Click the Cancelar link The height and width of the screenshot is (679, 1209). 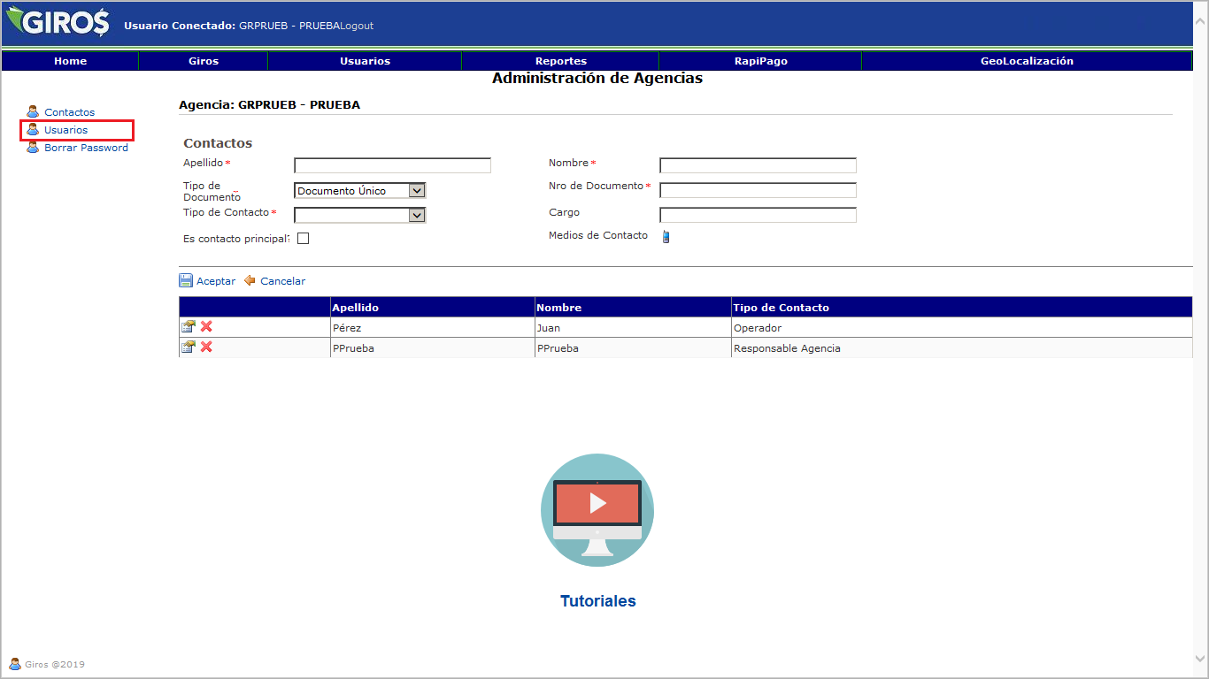pos(282,281)
